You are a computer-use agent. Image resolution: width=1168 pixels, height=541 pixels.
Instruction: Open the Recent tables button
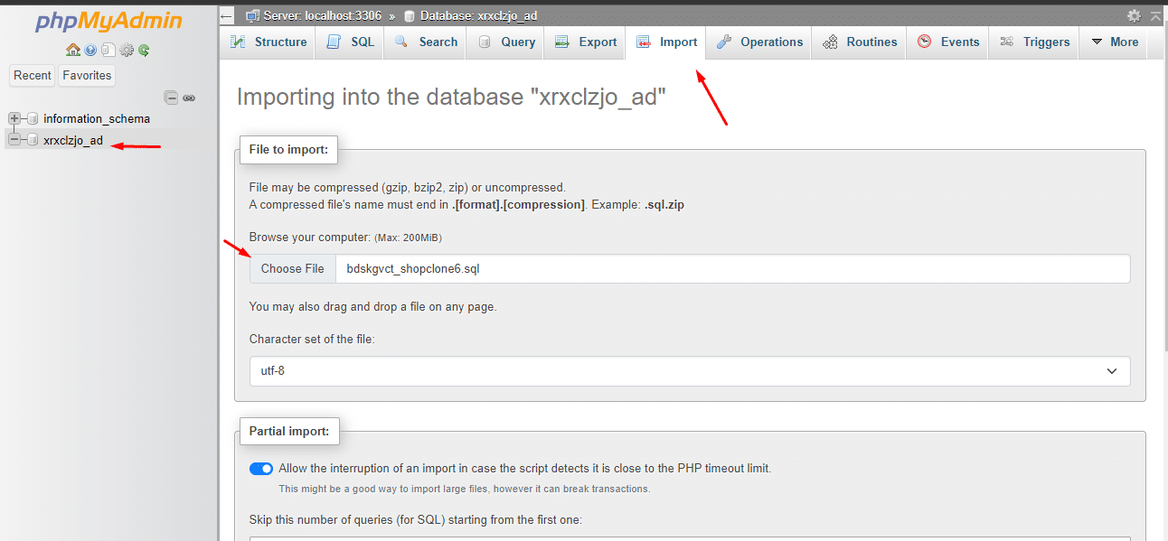click(x=33, y=76)
